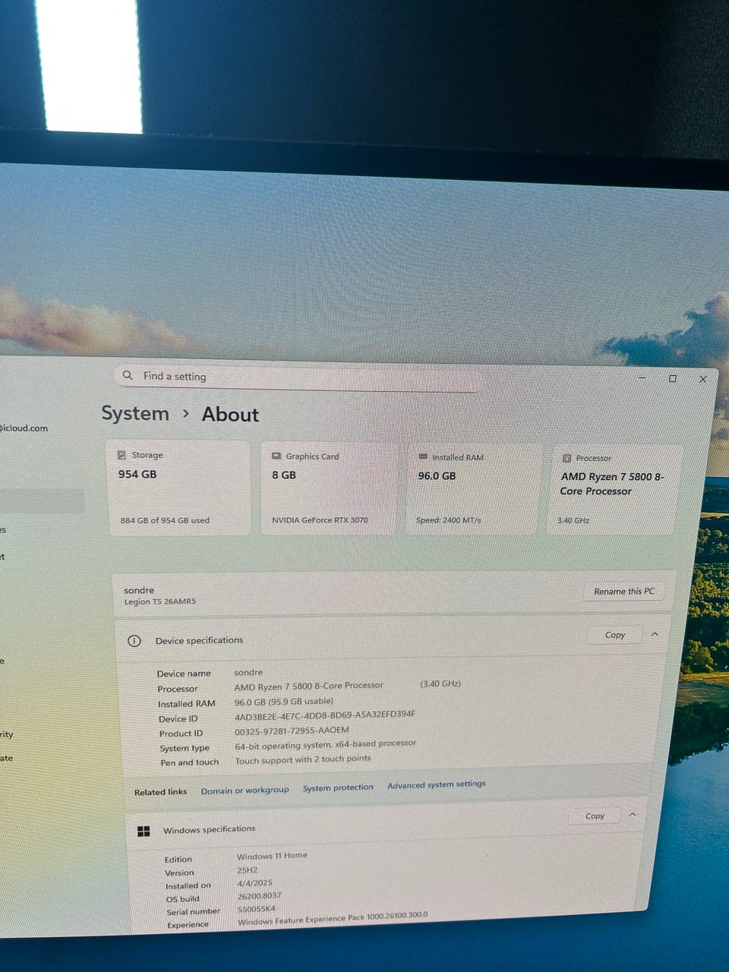Click the Installed RAM chip icon
This screenshot has width=729, height=972.
[423, 457]
